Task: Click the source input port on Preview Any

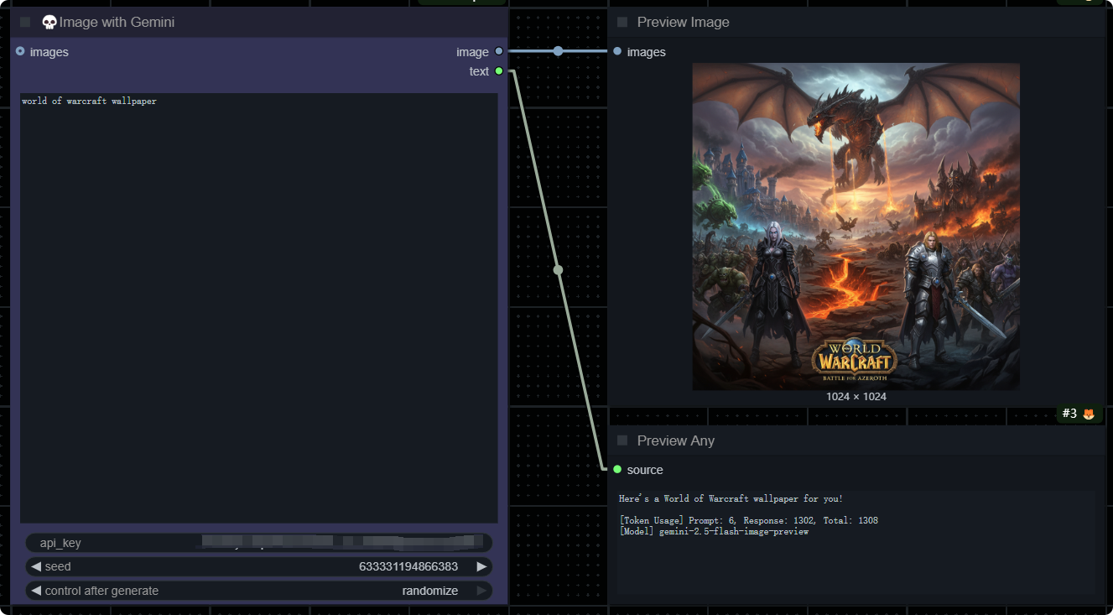Action: [617, 469]
